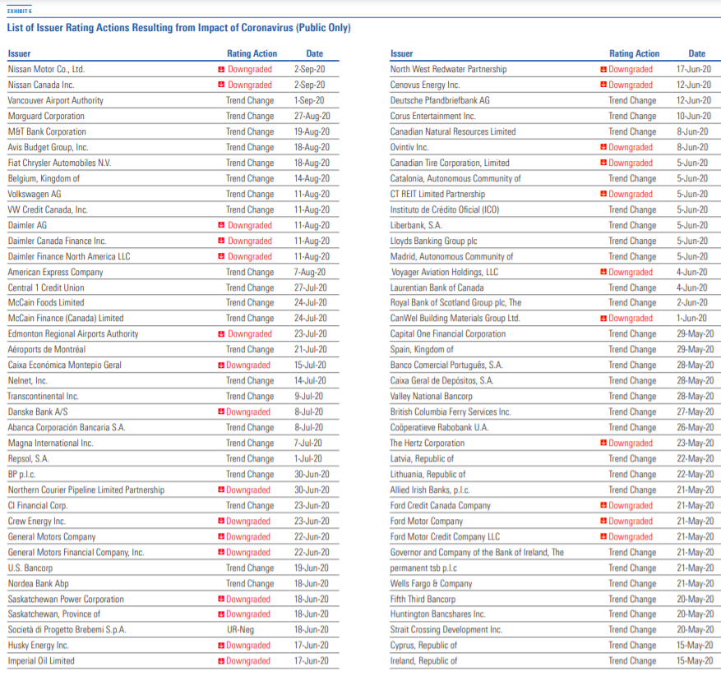Select 'McCain Foods Limited' in the issuer column
721x680 pixels.
tap(46, 303)
